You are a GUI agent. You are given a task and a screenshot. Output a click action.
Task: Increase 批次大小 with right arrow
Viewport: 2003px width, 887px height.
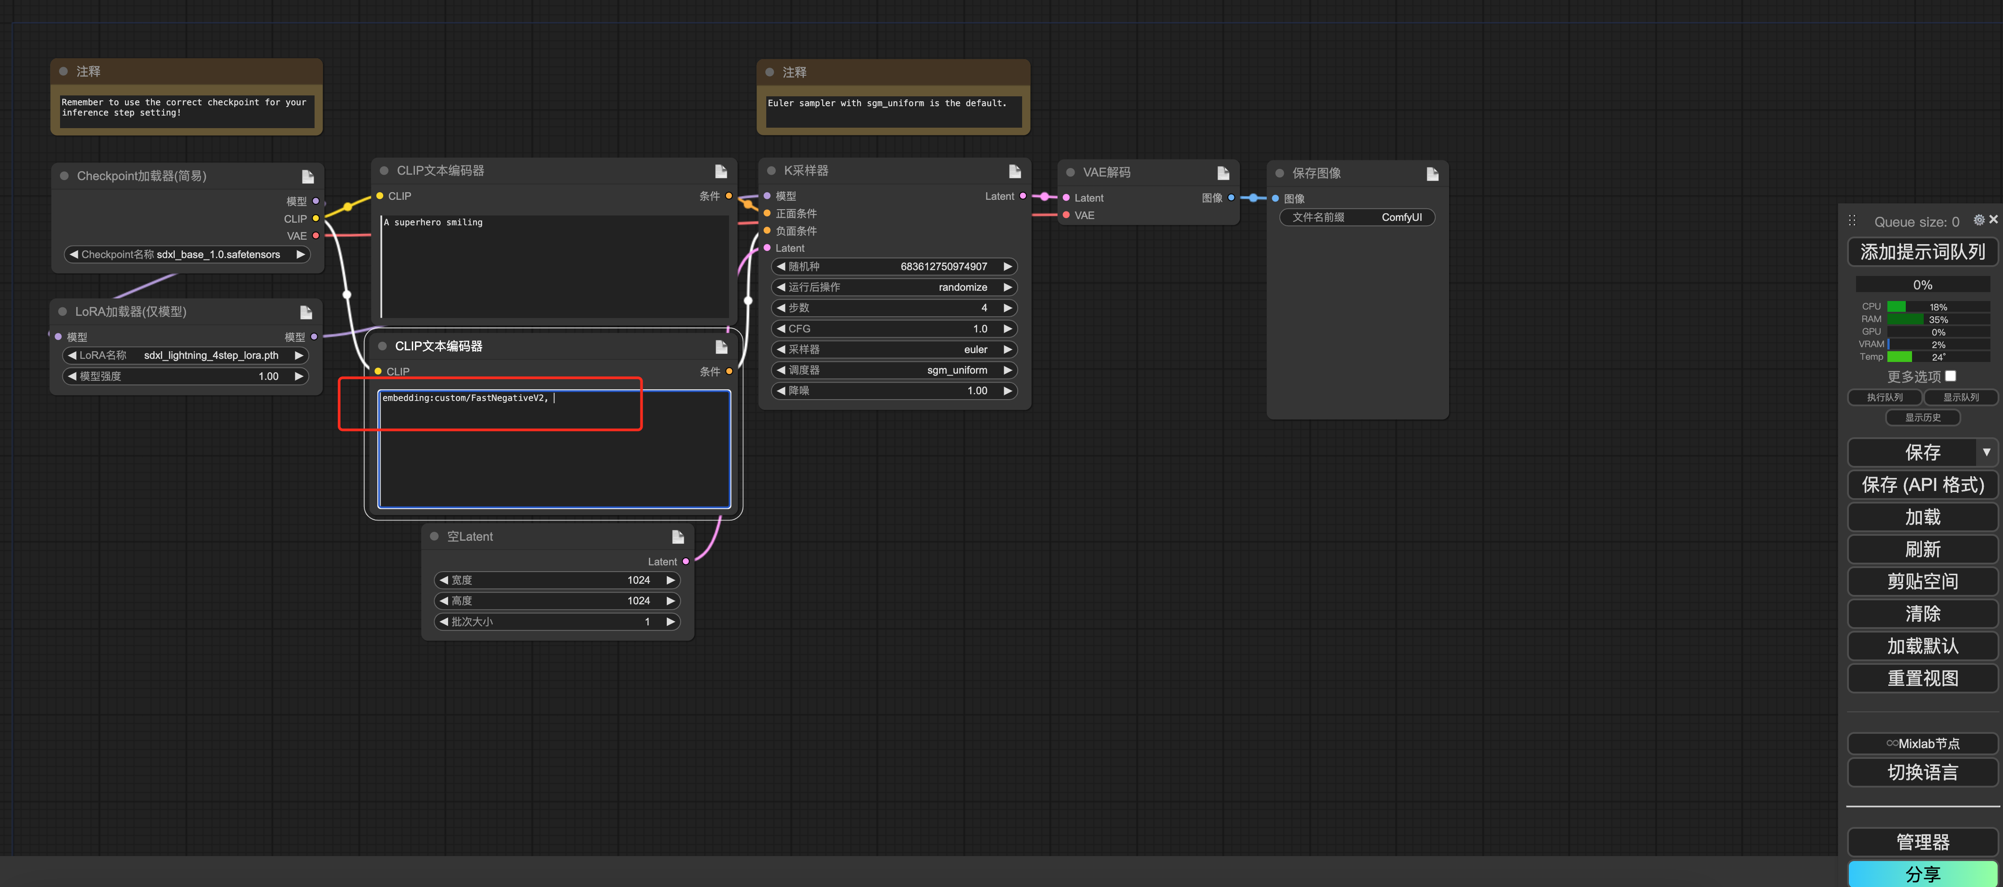670,623
